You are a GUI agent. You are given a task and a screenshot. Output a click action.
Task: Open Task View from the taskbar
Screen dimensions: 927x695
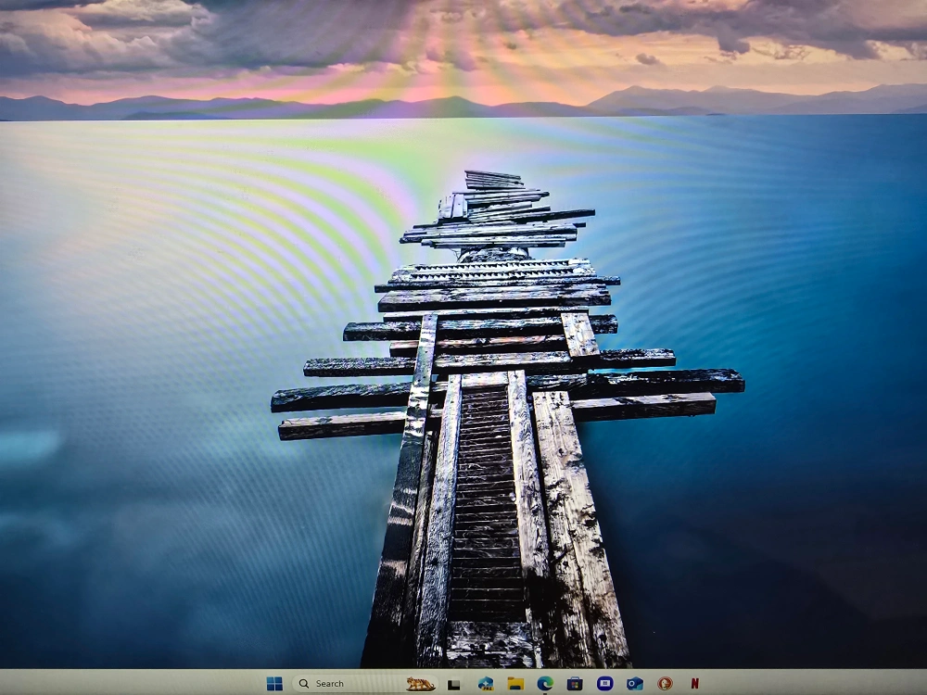coord(454,685)
